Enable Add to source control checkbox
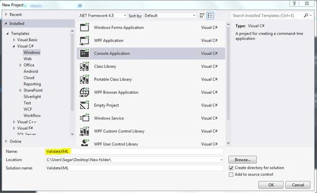The height and width of the screenshot is (193, 317). (231, 174)
